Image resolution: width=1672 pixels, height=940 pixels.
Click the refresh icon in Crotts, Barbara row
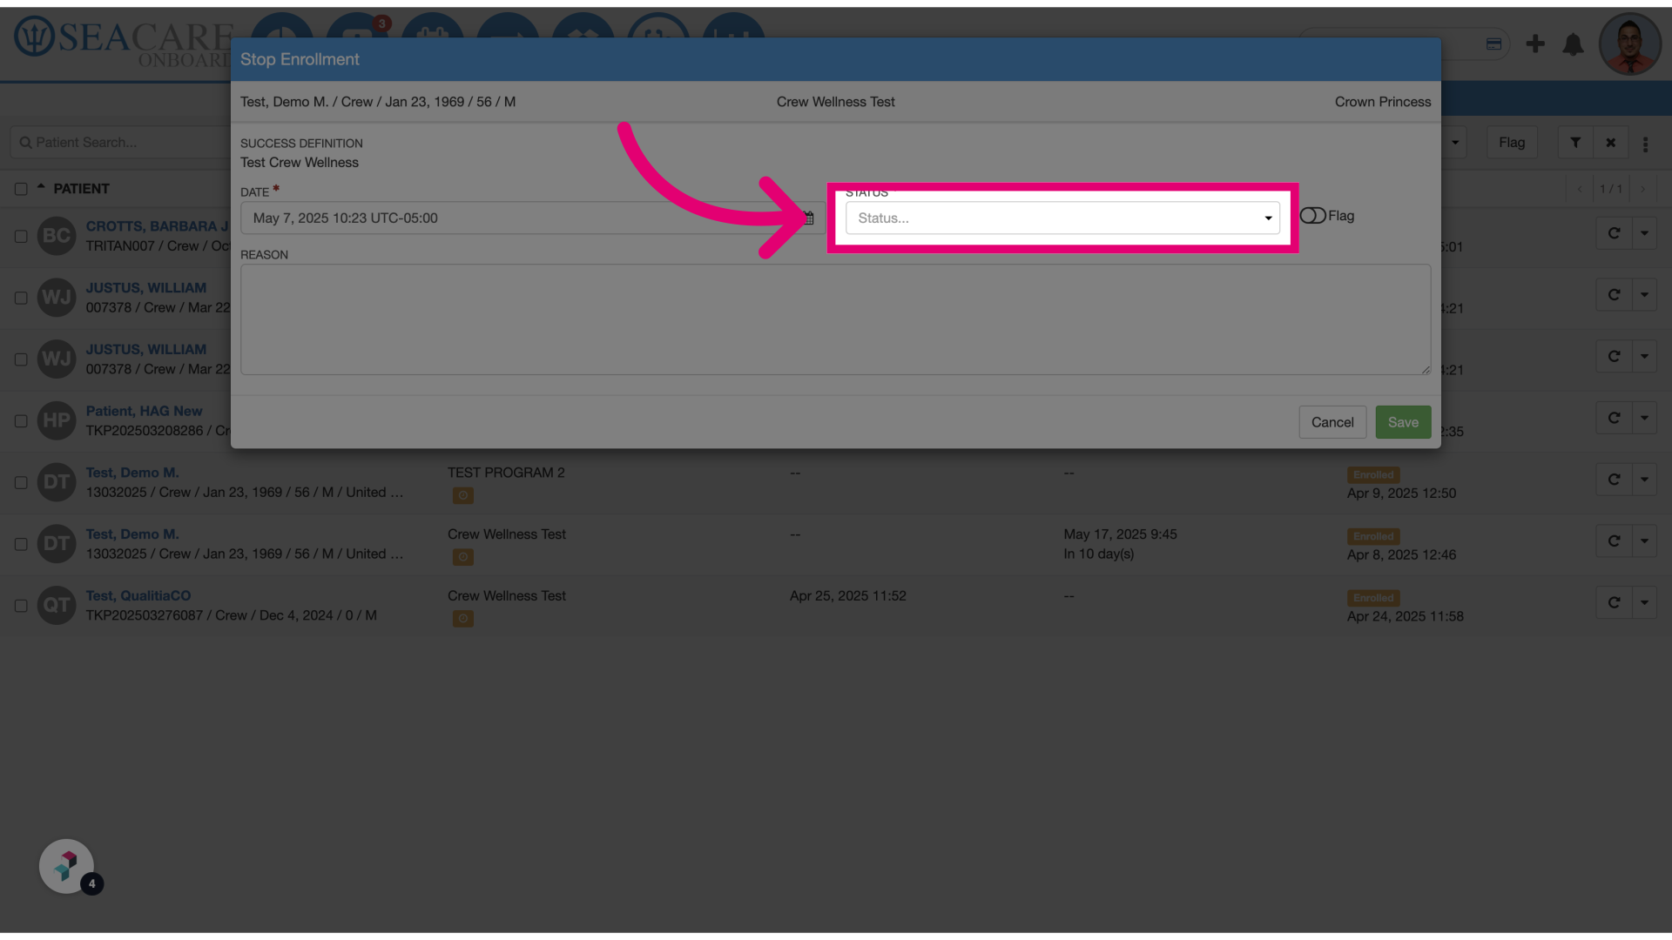click(1614, 233)
